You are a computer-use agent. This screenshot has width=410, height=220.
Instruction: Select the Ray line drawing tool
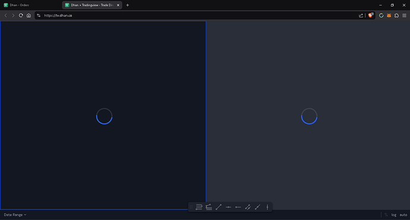point(257,207)
